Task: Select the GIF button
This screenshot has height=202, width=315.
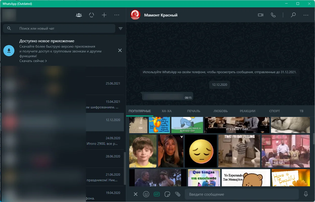Action: [x=157, y=194]
